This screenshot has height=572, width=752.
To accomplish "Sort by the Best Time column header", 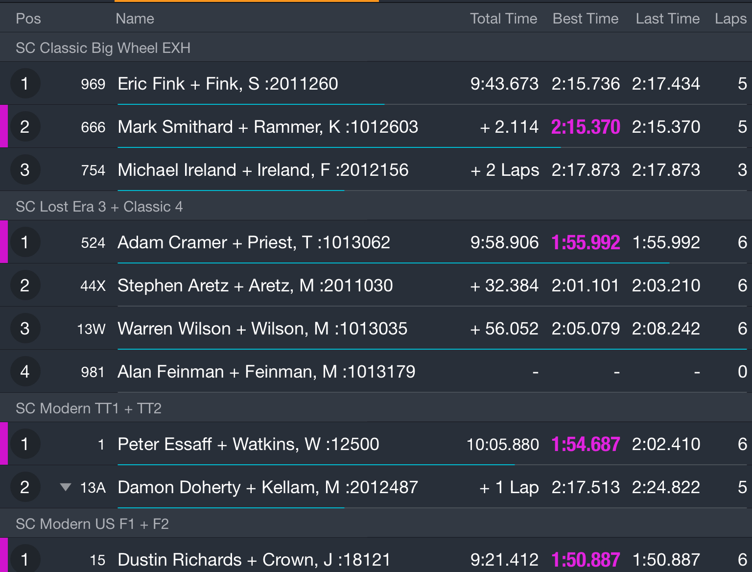I will pos(586,19).
